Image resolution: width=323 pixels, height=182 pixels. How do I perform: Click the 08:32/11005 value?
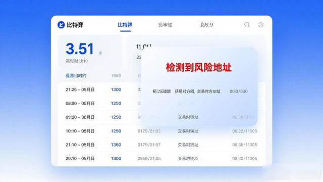click(245, 131)
